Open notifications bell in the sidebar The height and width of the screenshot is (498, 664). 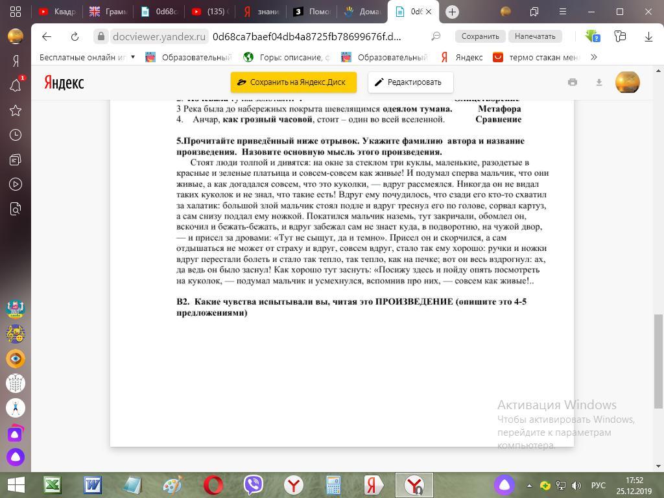coord(16,85)
